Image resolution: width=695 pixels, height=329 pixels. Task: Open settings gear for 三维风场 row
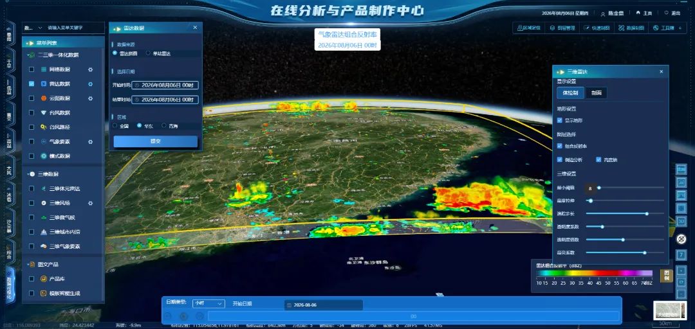pos(91,203)
